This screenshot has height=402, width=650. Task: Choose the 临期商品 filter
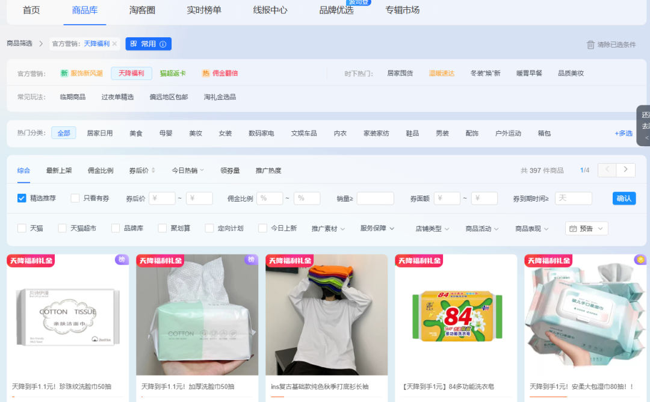click(73, 97)
